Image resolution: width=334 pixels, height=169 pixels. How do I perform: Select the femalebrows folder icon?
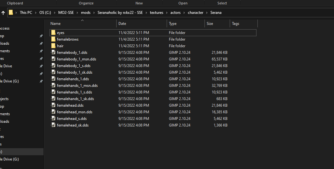[x=53, y=39]
